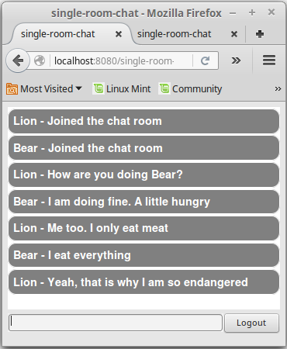
Task: Expand the Most Visited dropdown arrow
Action: click(79, 88)
